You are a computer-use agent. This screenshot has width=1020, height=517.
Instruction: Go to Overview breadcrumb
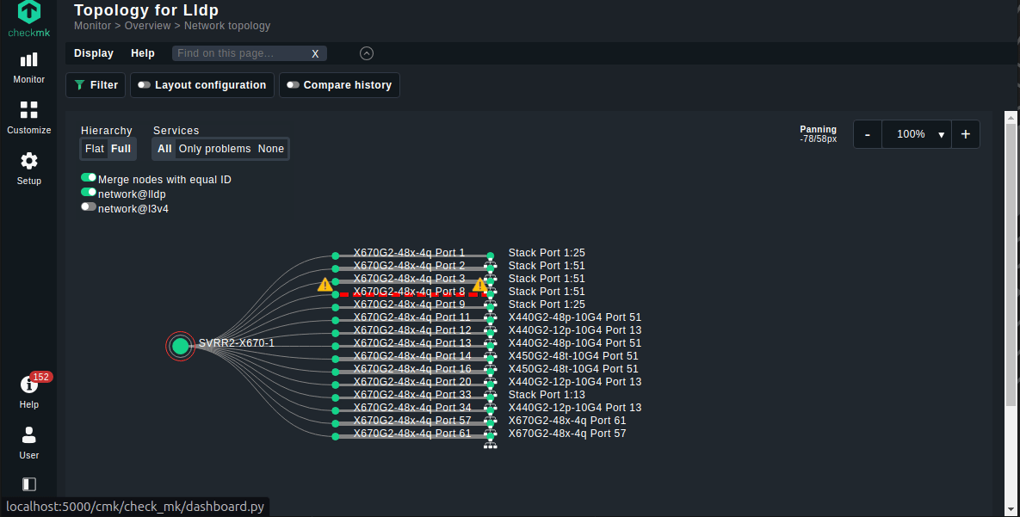click(x=148, y=26)
